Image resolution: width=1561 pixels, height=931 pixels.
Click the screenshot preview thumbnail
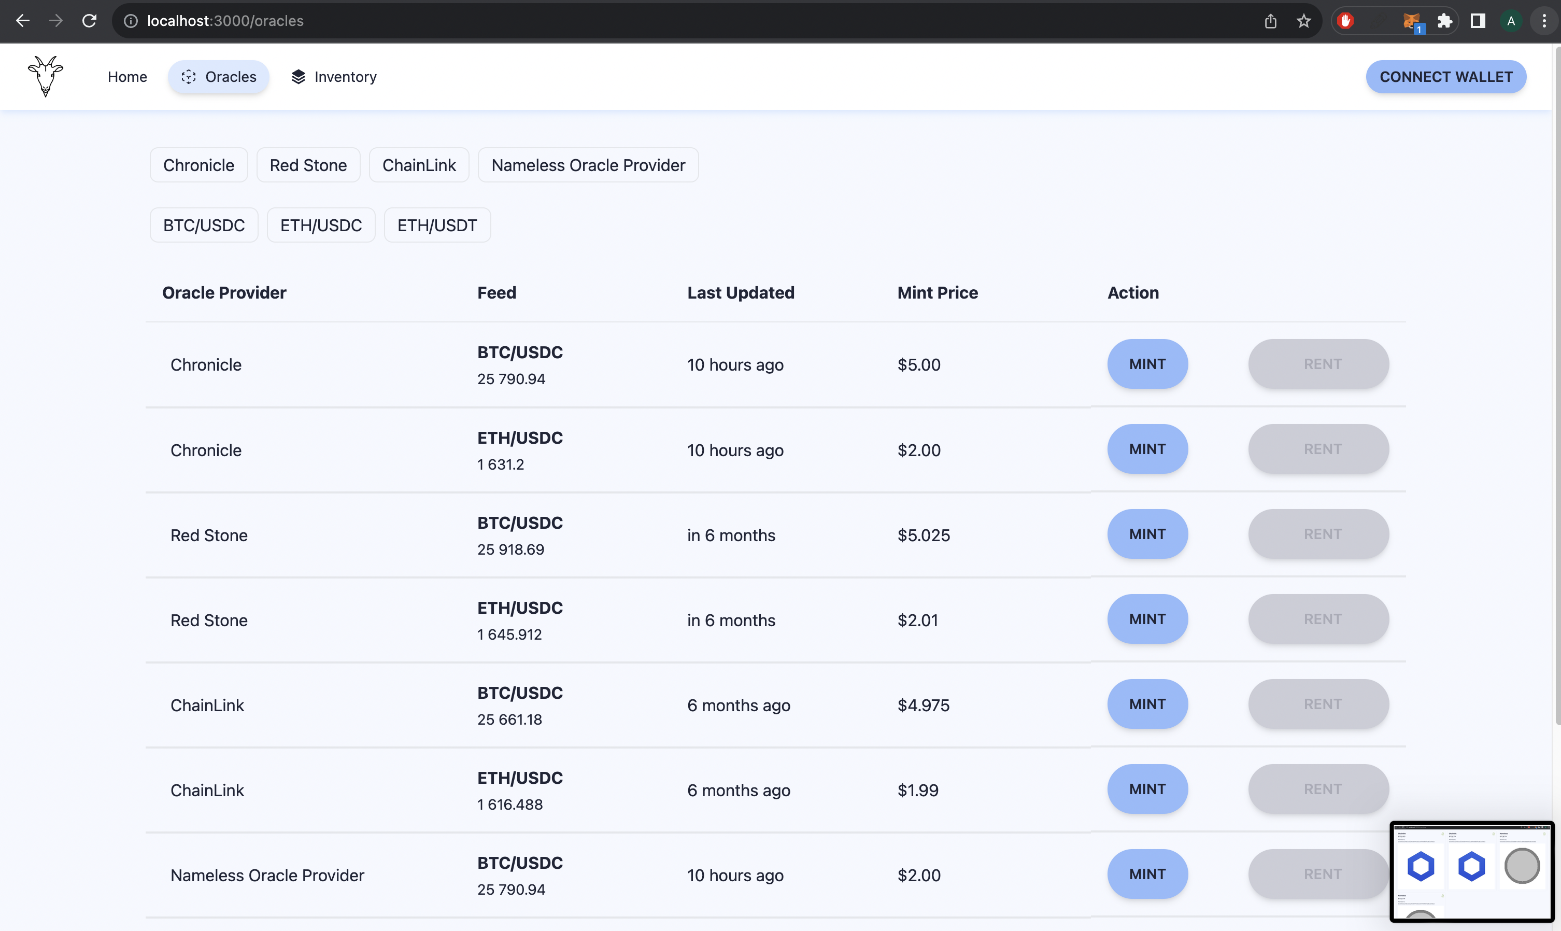click(x=1471, y=872)
